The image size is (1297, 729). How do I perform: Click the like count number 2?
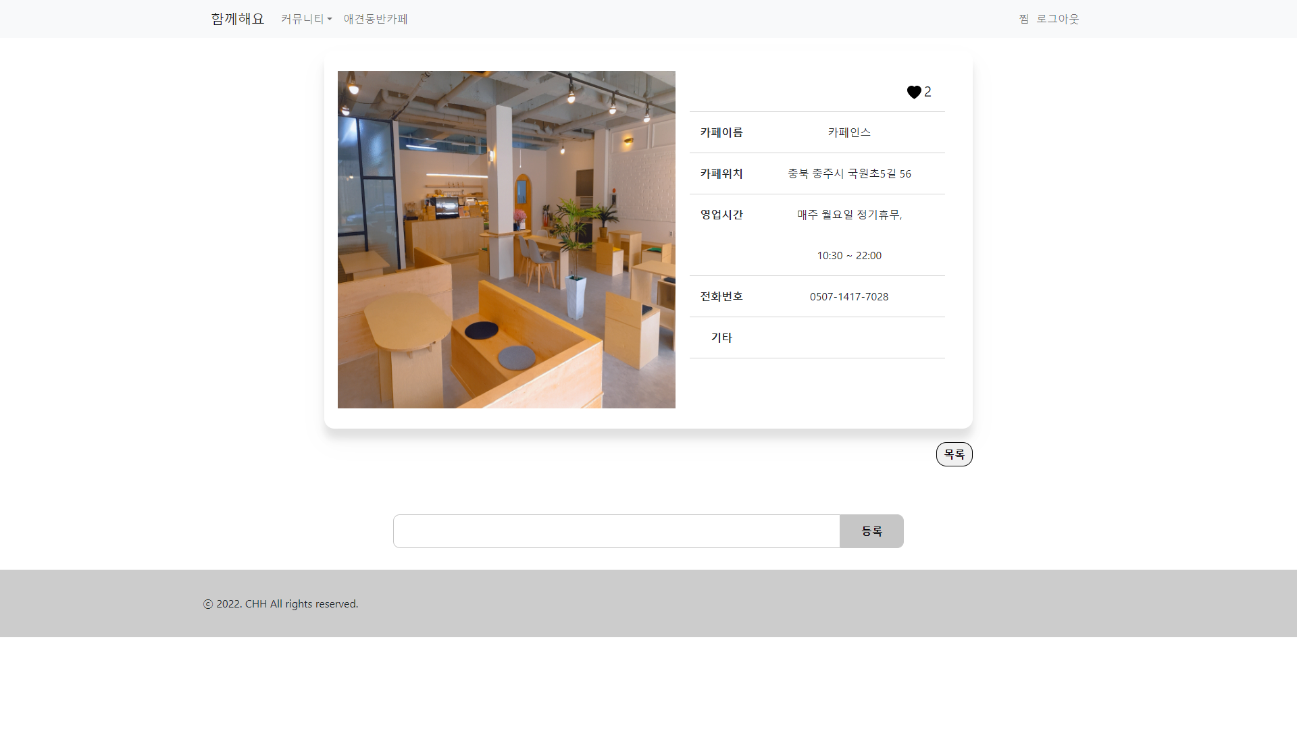(x=928, y=92)
